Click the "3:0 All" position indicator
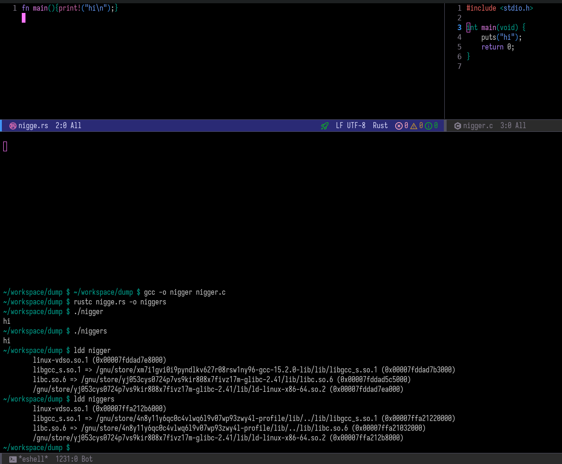Viewport: 562px width, 464px height. pos(513,125)
